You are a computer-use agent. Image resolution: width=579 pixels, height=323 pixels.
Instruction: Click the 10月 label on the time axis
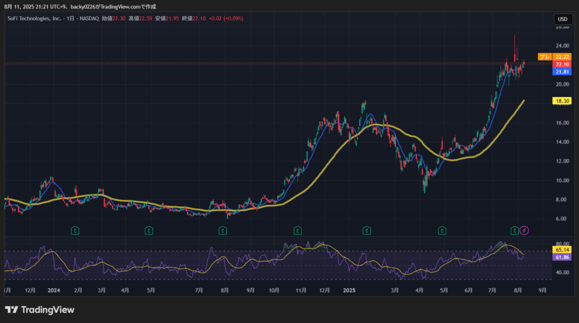(x=274, y=291)
